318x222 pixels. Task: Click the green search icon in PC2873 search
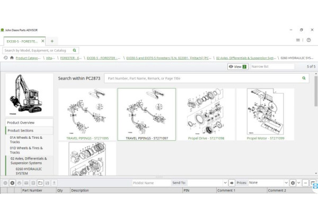coord(304,78)
